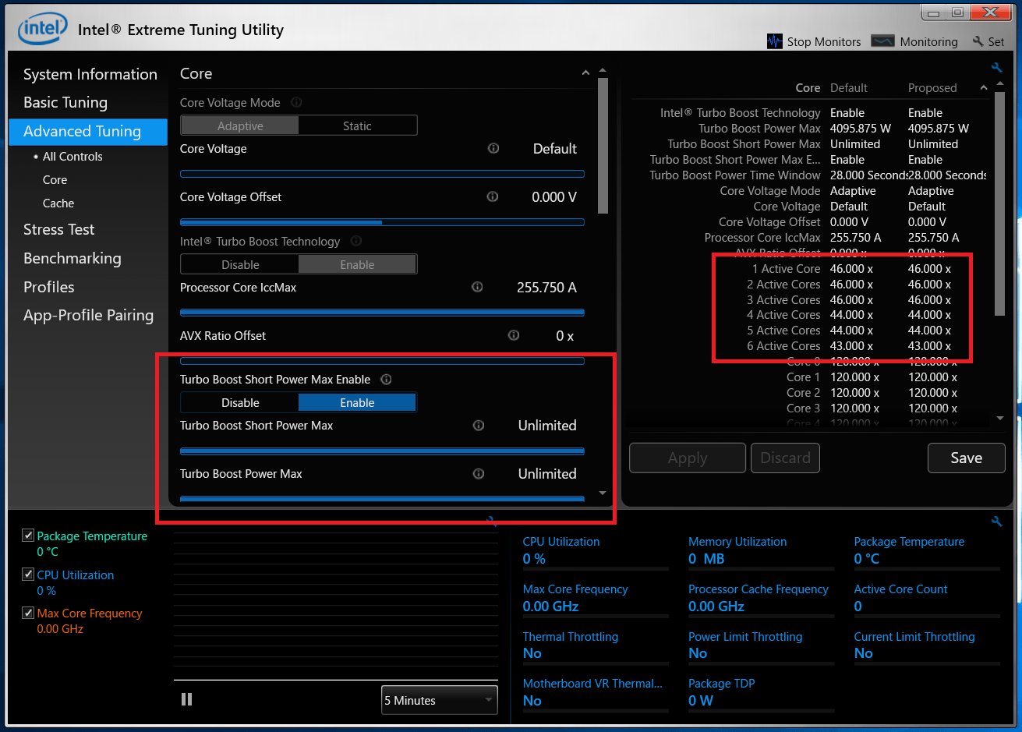Select All Controls under Advanced Tuning
Image resolution: width=1022 pixels, height=732 pixels.
tap(72, 156)
